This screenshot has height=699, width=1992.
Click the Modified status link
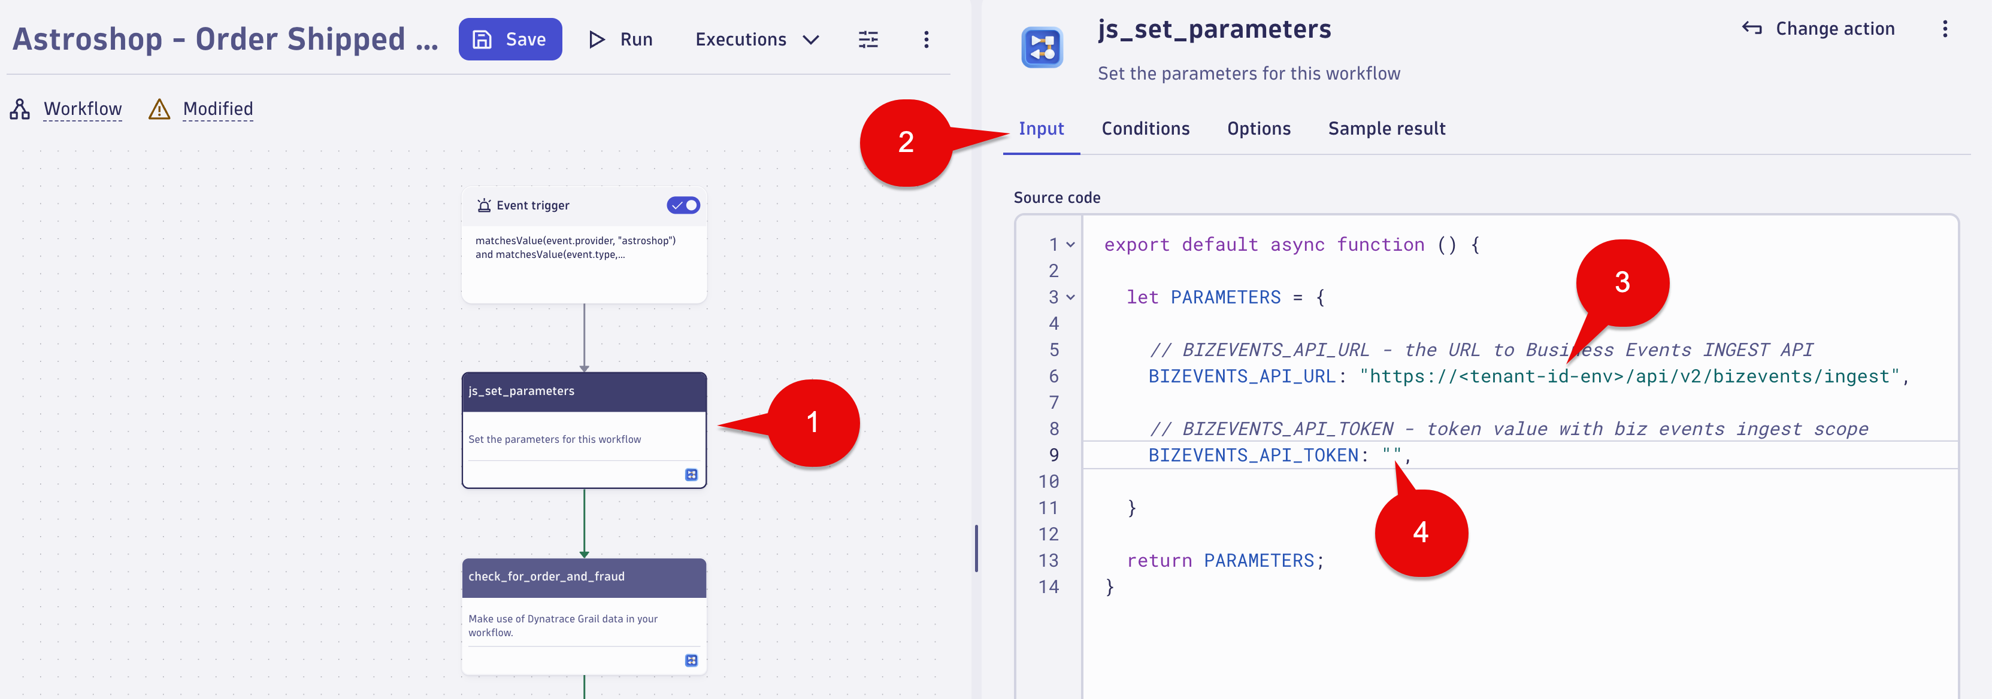pyautogui.click(x=218, y=109)
